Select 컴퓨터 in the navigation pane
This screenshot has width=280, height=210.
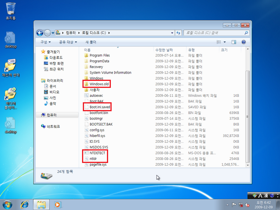coord(57,115)
